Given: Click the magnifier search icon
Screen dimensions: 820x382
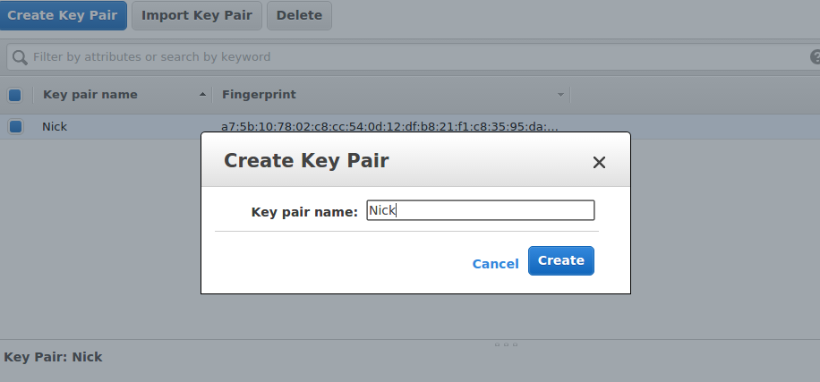Looking at the screenshot, I should point(20,57).
